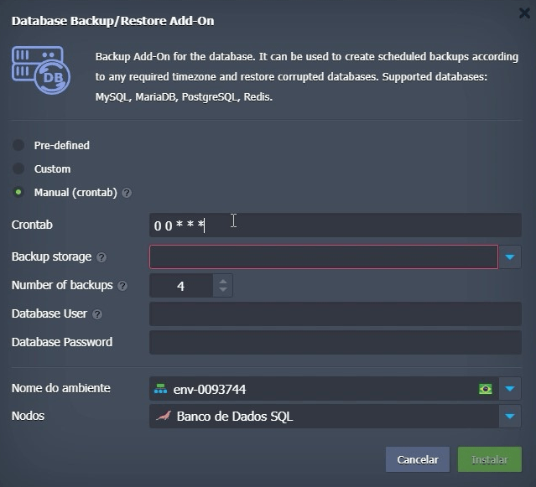Click the database backup DB icon

(41, 70)
